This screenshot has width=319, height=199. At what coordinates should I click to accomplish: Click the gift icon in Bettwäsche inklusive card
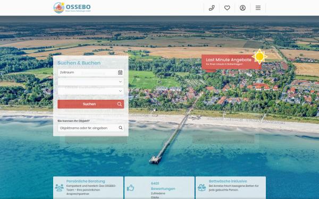tap(202, 188)
